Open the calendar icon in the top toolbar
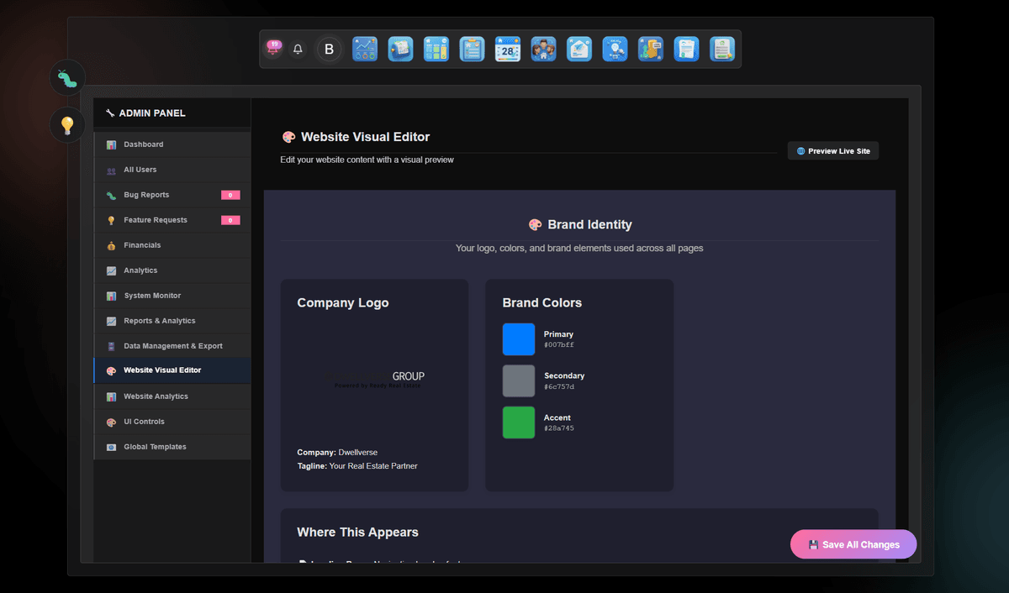 tap(508, 49)
